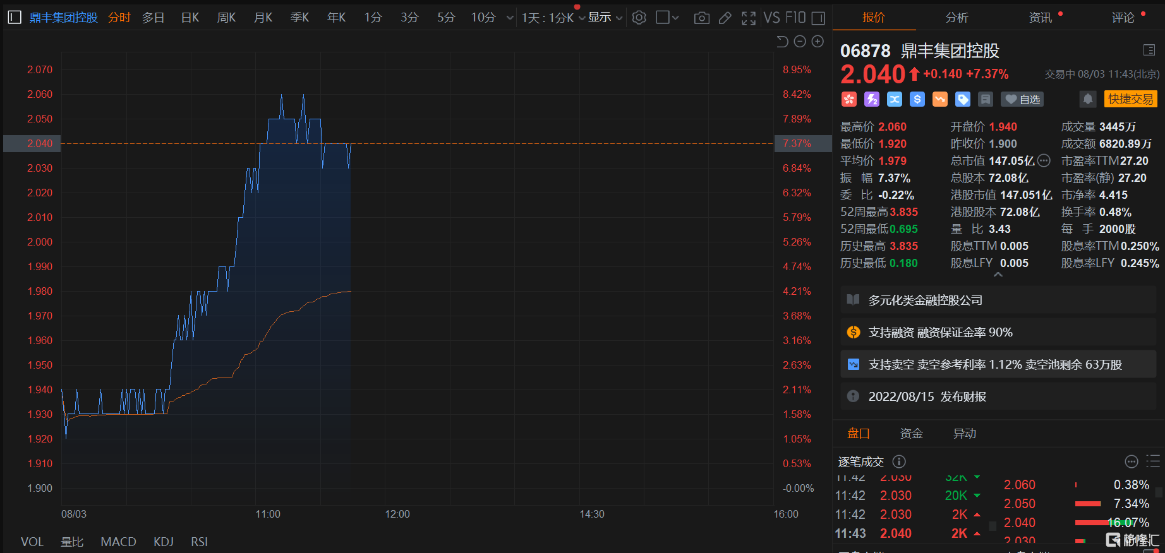This screenshot has height=553, width=1165.
Task: Expand more time period options arrow
Action: 510,18
